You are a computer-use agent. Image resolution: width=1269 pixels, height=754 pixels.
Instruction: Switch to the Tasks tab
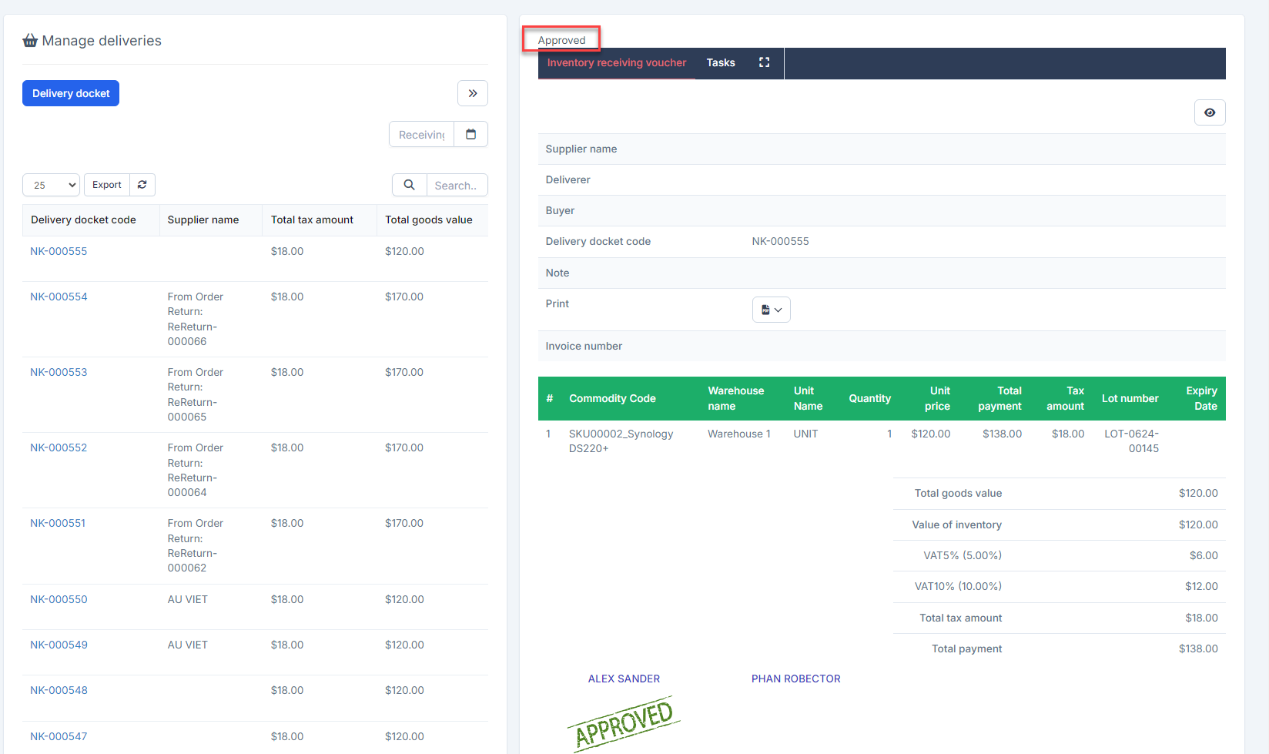point(721,63)
